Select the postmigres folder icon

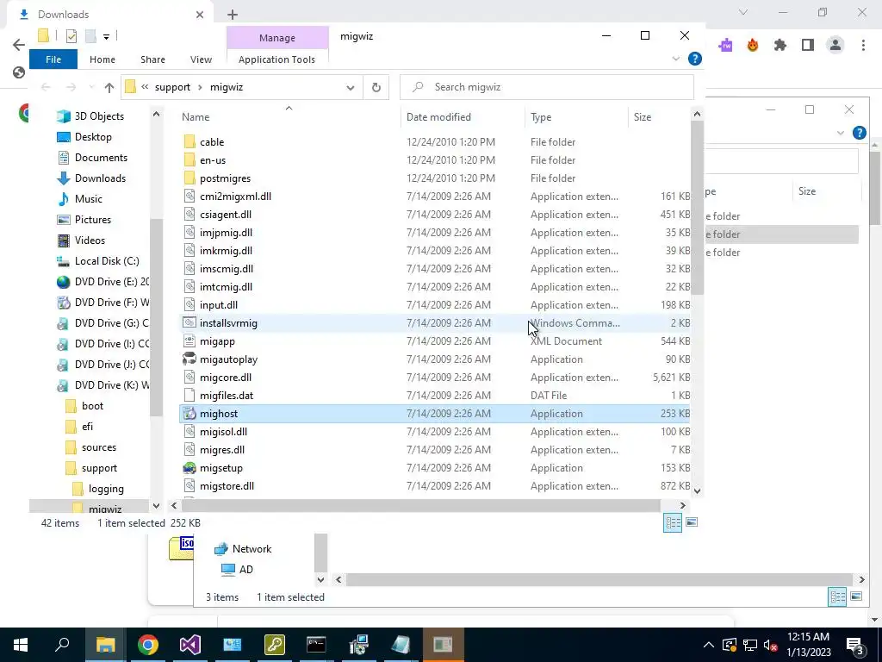tap(189, 178)
